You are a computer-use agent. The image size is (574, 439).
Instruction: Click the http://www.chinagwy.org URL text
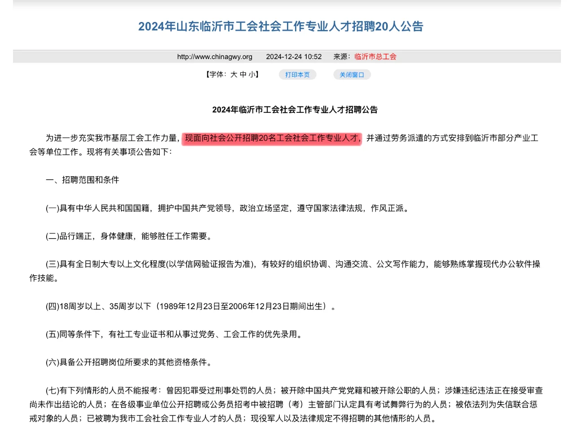tap(215, 56)
